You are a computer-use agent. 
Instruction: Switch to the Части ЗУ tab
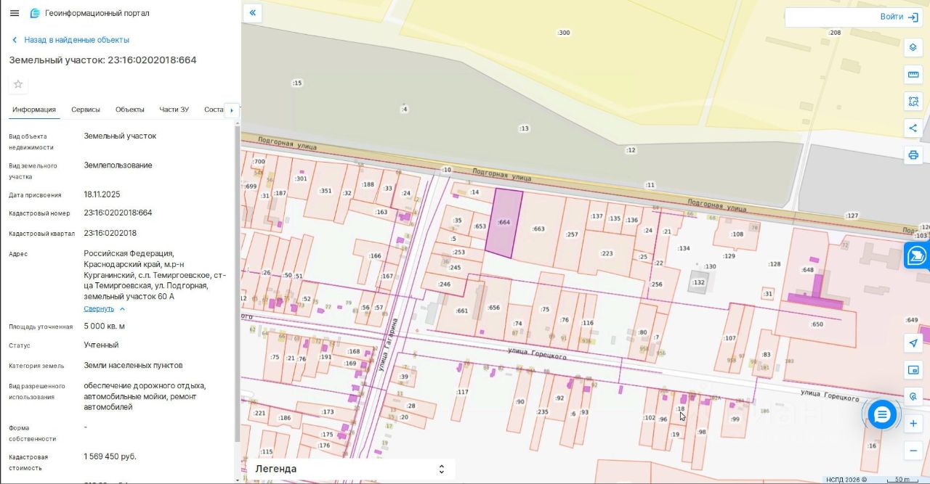point(174,110)
